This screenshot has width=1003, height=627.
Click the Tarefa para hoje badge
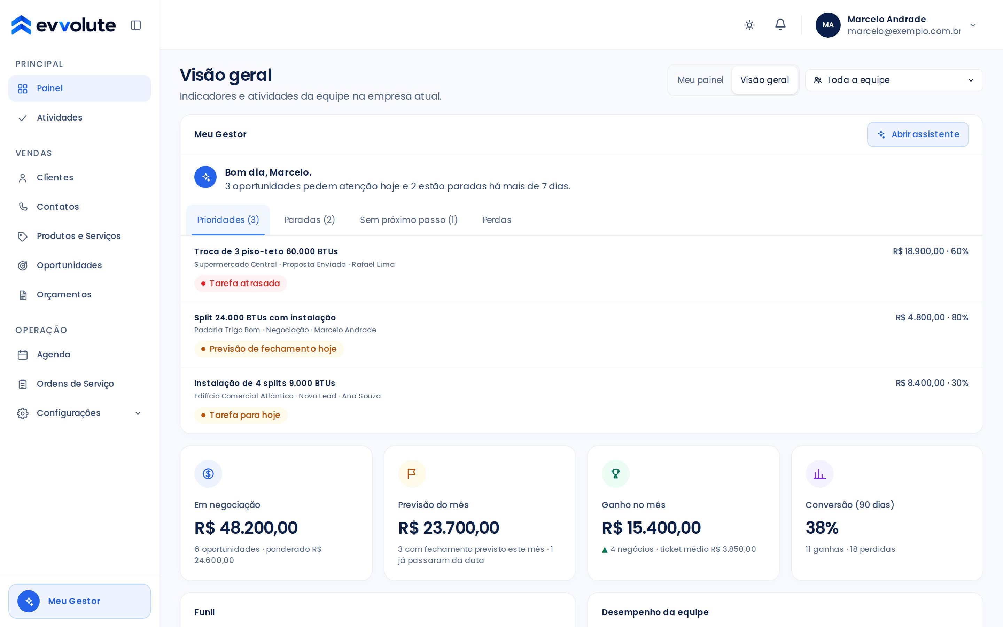click(x=241, y=415)
